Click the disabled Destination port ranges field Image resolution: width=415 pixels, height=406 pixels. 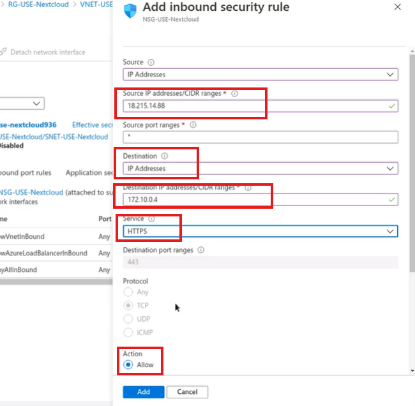click(260, 262)
